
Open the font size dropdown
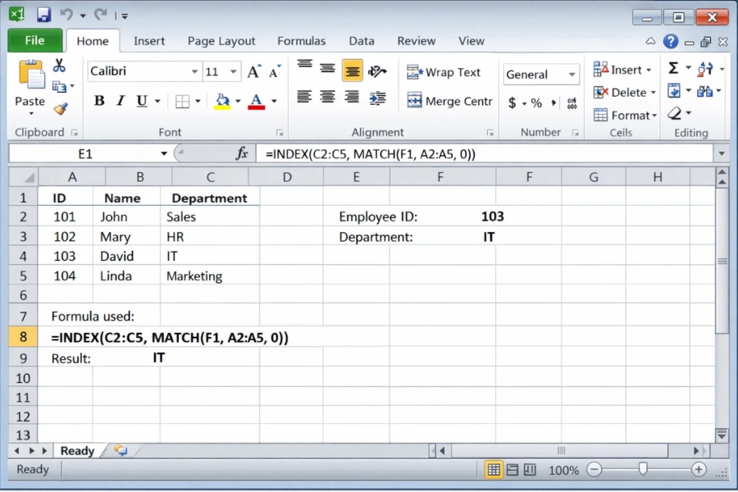tap(235, 71)
